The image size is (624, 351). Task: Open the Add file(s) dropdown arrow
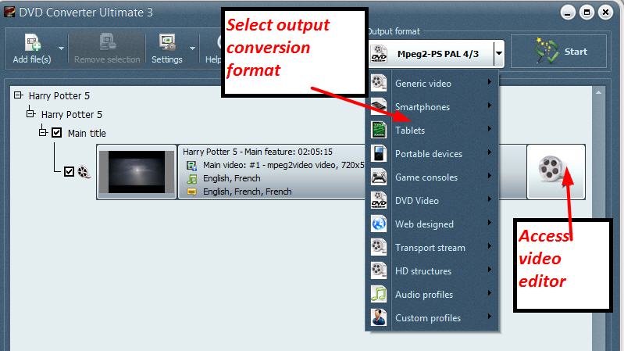(x=61, y=48)
